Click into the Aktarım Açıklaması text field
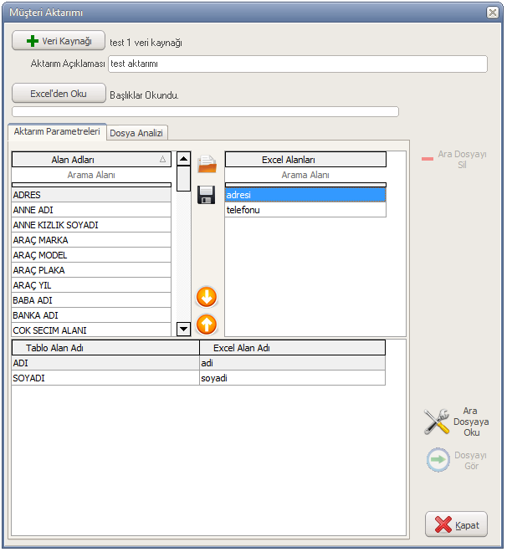The image size is (507, 552). 298,64
